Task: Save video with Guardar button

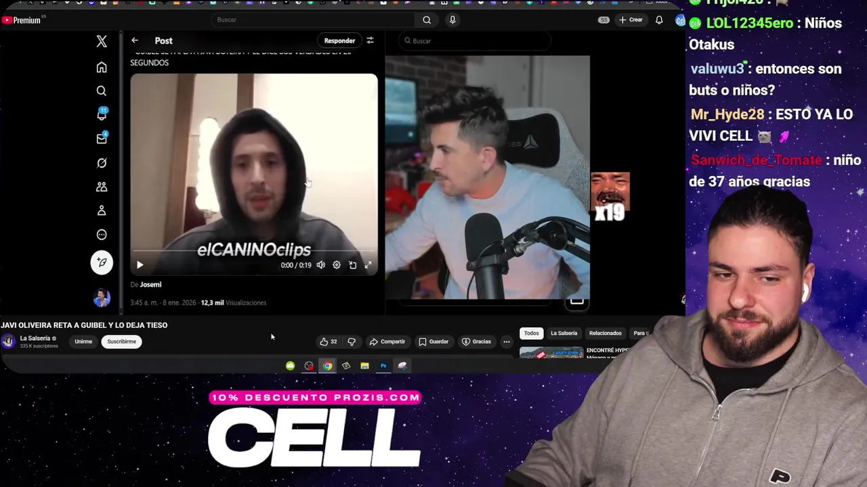Action: pos(433,342)
